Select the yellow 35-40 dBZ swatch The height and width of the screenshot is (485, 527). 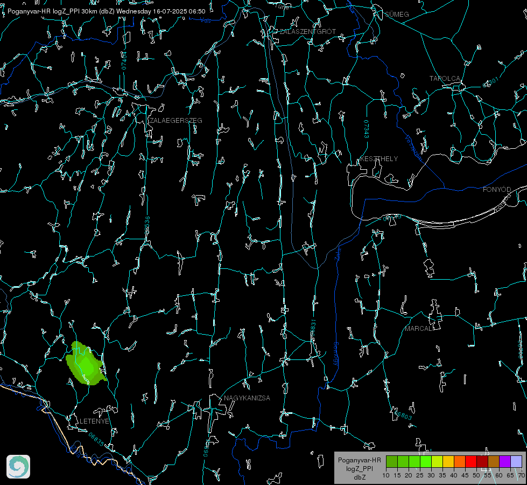(448, 461)
